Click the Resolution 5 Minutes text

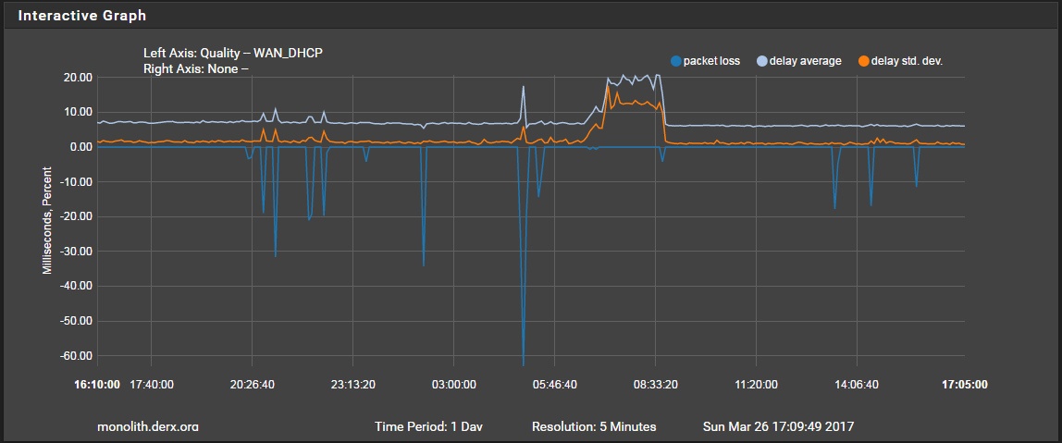click(x=594, y=426)
